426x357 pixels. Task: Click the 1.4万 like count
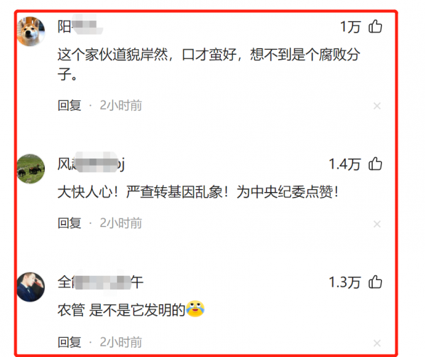[x=344, y=164]
